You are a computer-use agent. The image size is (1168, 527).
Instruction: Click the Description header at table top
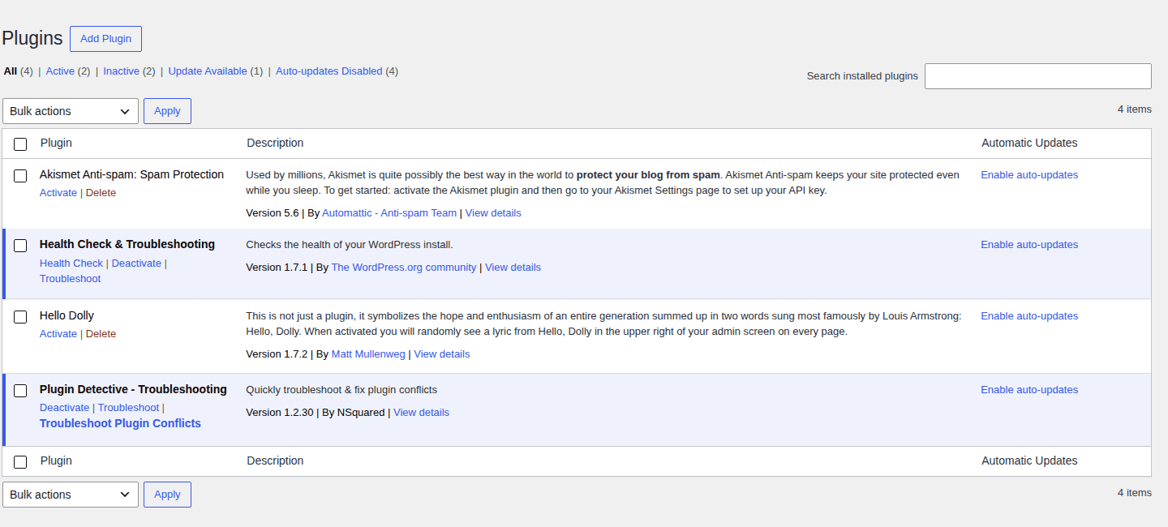[275, 144]
